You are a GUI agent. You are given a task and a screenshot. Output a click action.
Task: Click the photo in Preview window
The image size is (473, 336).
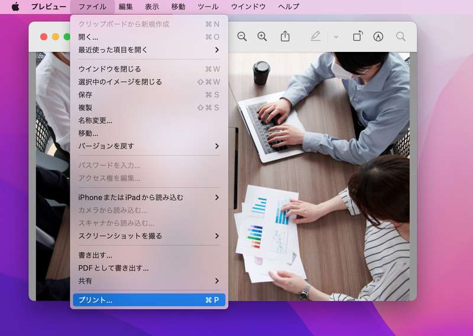click(319, 177)
